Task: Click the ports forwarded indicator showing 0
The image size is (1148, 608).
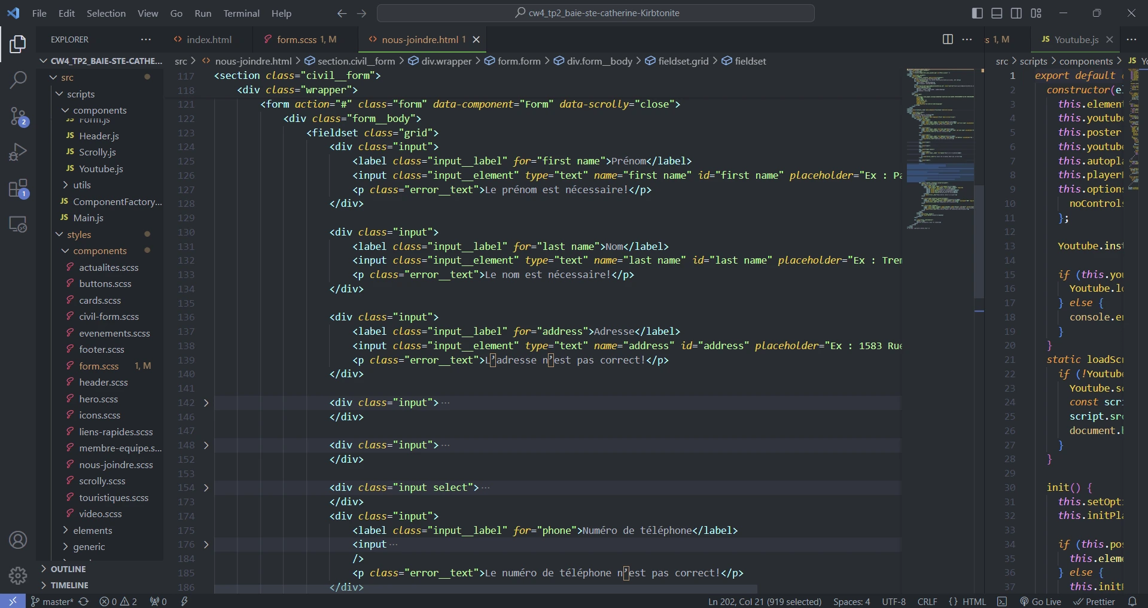Action: pos(158,601)
